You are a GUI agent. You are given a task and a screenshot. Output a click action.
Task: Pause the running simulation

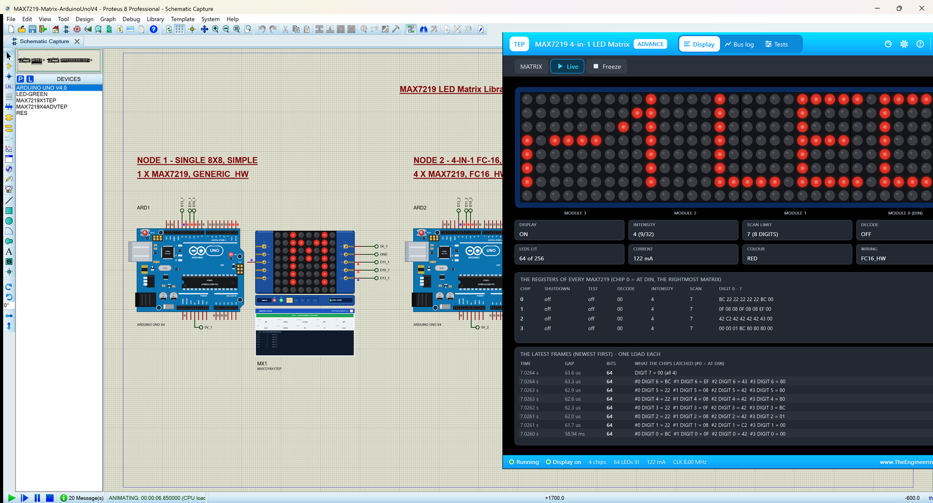click(x=37, y=498)
